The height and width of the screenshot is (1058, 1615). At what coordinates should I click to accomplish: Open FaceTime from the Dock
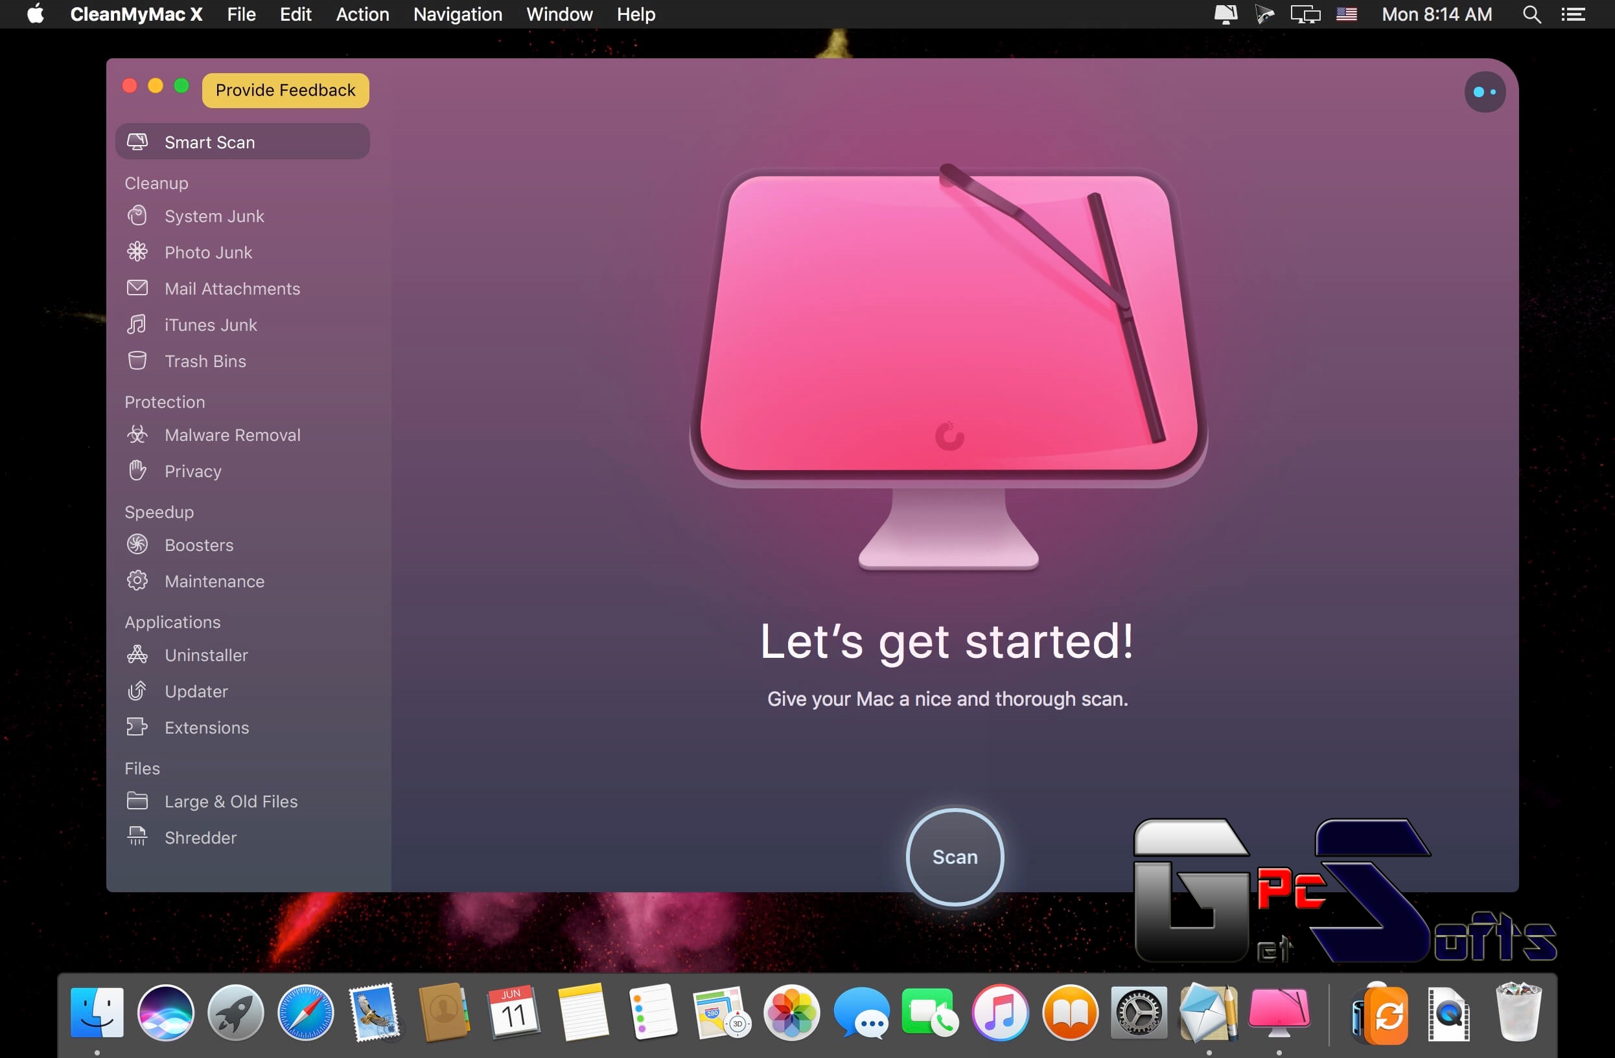[x=931, y=1013]
